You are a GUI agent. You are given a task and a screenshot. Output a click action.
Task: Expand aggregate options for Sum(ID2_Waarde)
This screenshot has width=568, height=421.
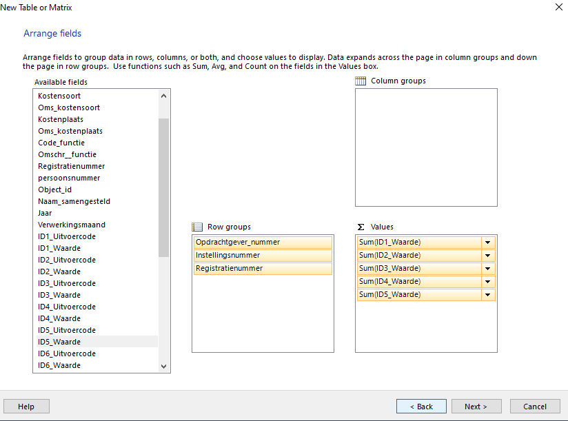point(488,256)
